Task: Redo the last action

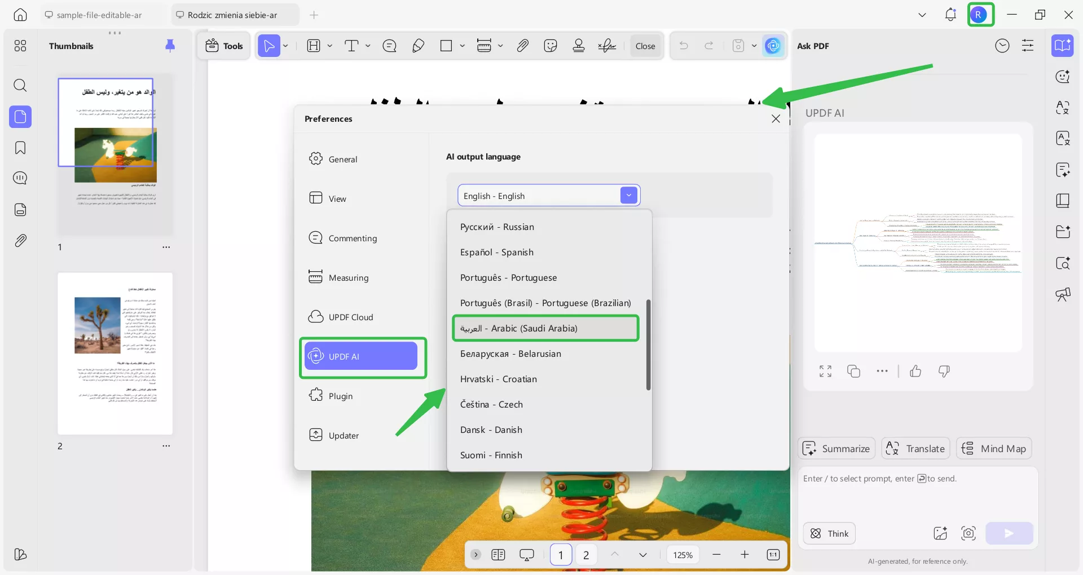Action: pyautogui.click(x=709, y=46)
